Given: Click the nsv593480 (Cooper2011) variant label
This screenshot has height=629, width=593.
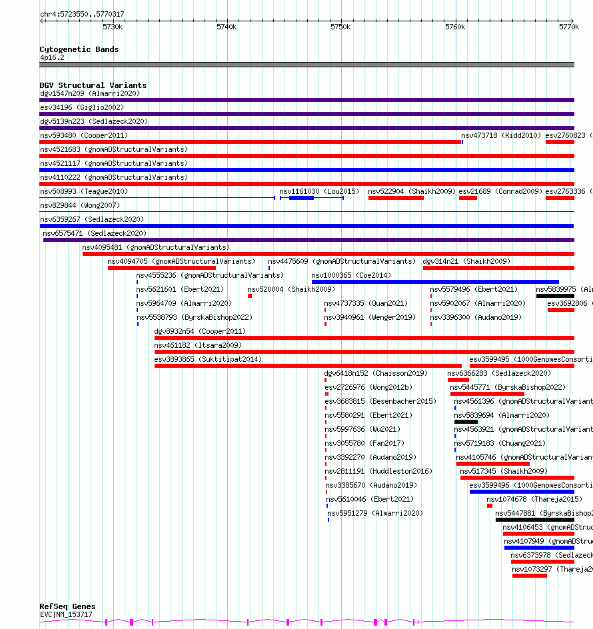Looking at the screenshot, I should point(84,135).
